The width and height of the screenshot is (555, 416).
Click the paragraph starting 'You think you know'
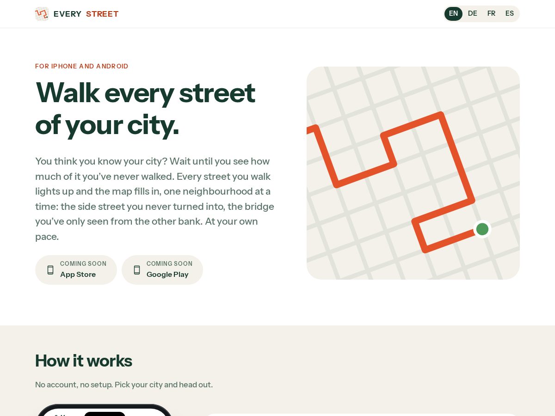click(x=155, y=199)
